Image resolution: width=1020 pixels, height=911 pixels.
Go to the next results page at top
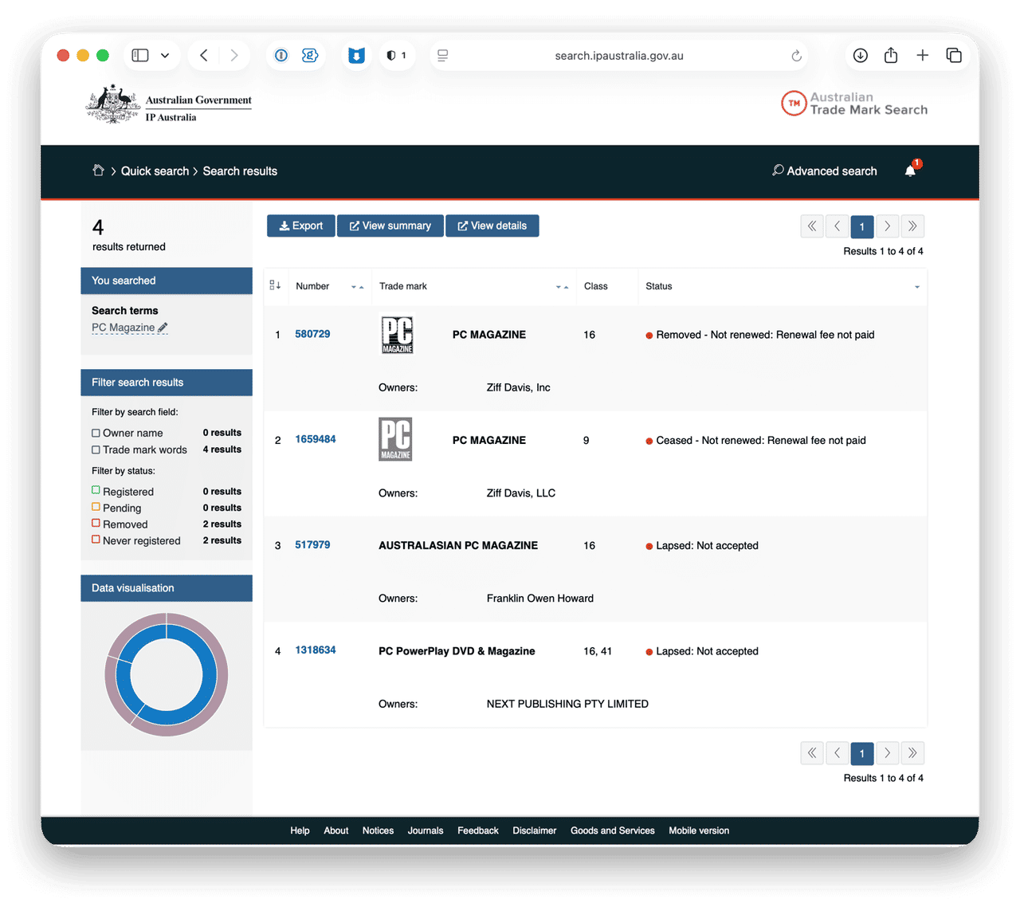point(887,226)
